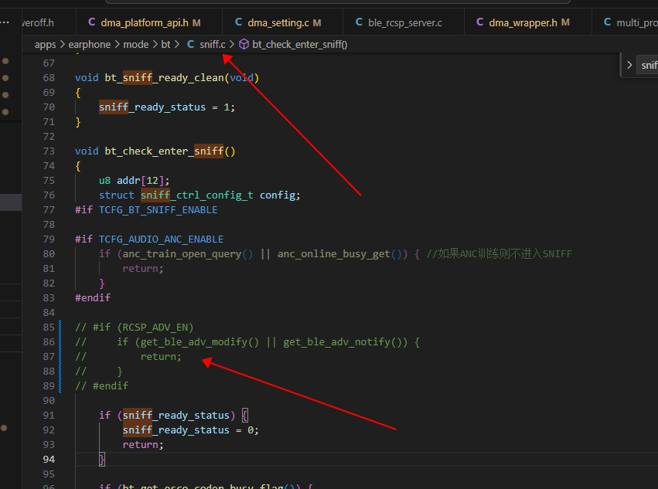
Task: Open the "apps" breadcrumb folder
Action: (46, 45)
